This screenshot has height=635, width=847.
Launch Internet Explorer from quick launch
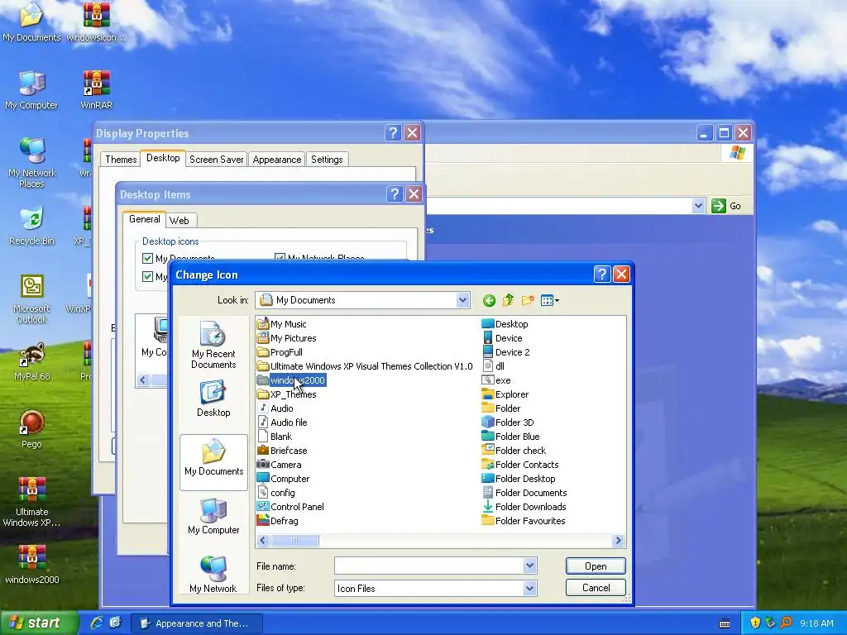pyautogui.click(x=96, y=623)
